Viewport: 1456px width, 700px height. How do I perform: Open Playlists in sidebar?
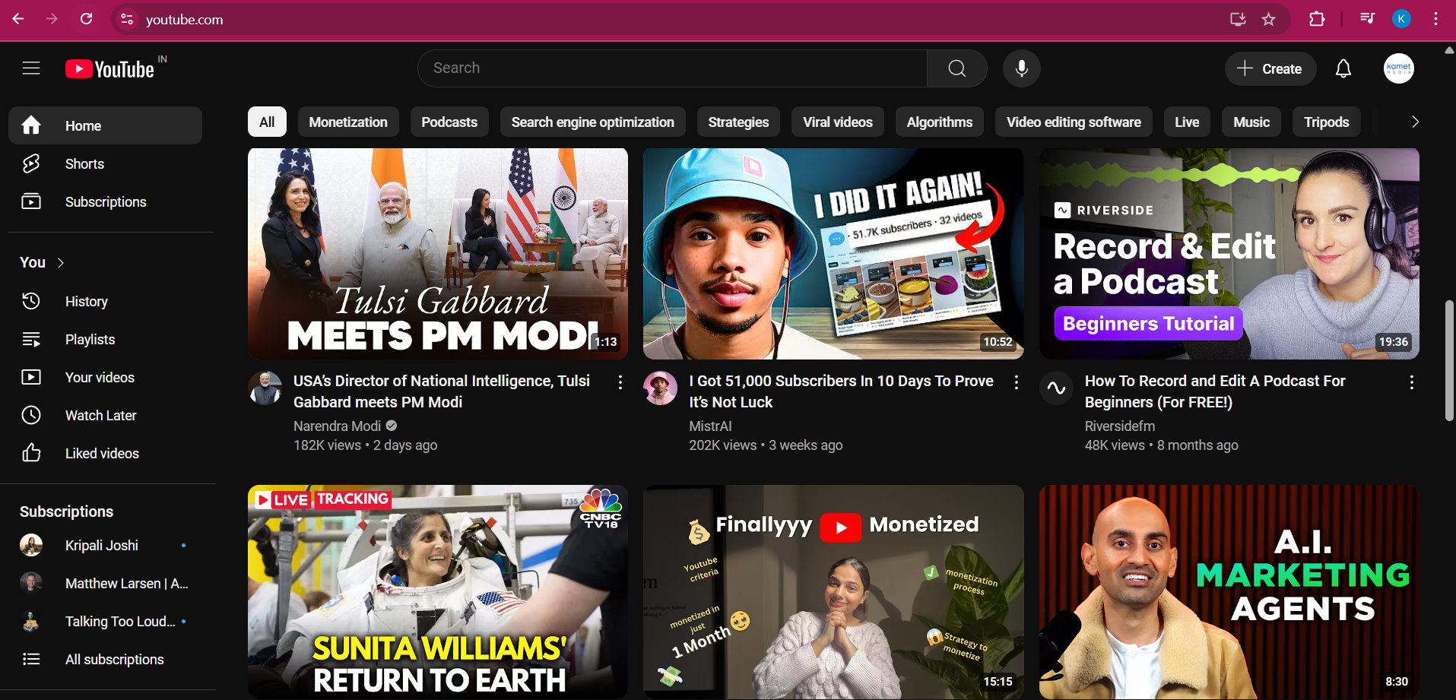105,339
